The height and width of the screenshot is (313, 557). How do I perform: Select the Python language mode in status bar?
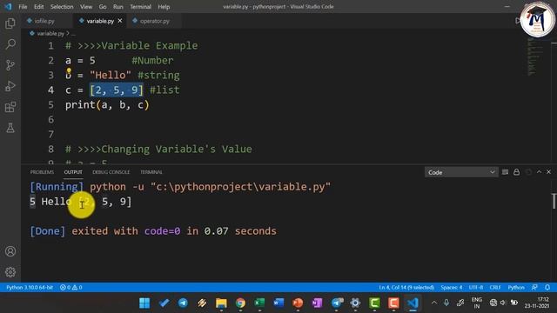(x=516, y=288)
